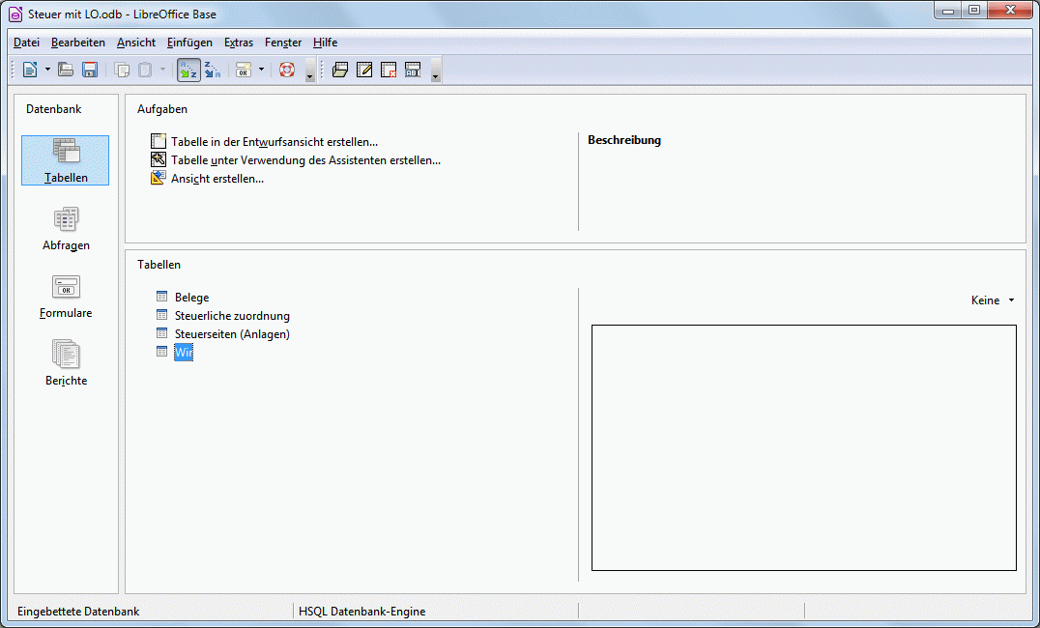The image size is (1040, 628).
Task: Click the Edit table icon
Action: click(x=364, y=70)
